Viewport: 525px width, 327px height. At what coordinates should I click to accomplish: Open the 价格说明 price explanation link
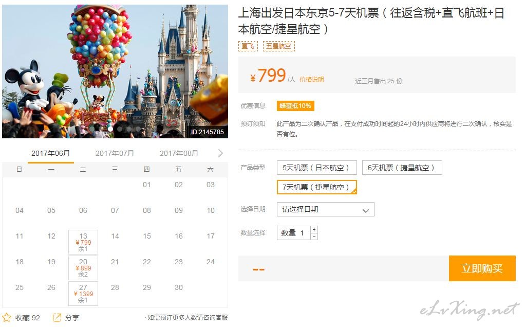click(312, 79)
